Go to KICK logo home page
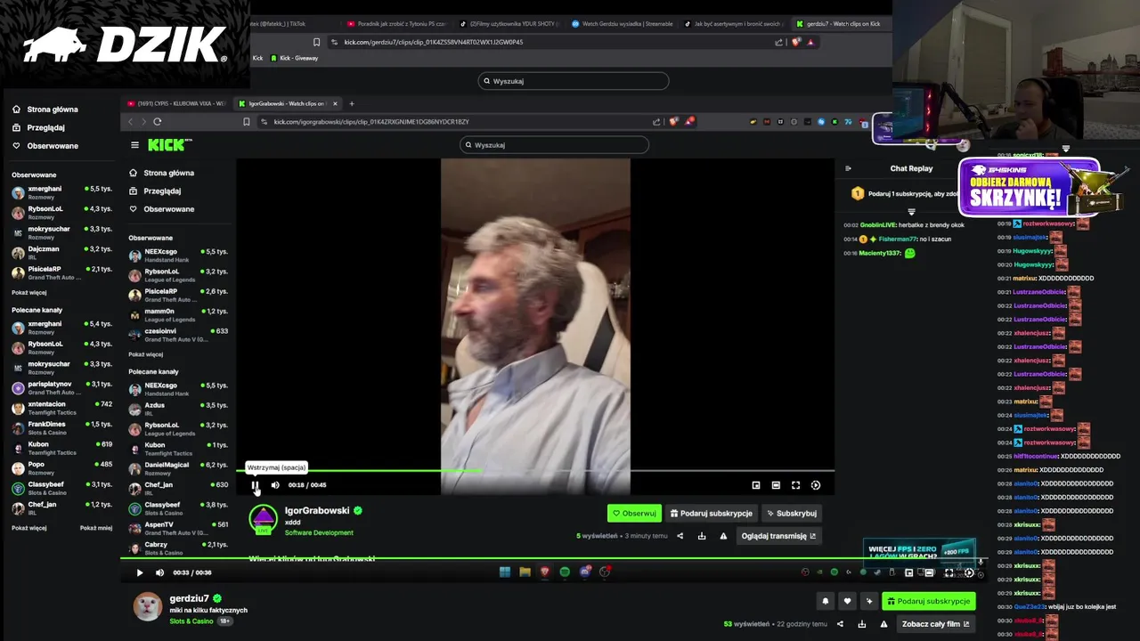The height and width of the screenshot is (641, 1140). (x=167, y=144)
